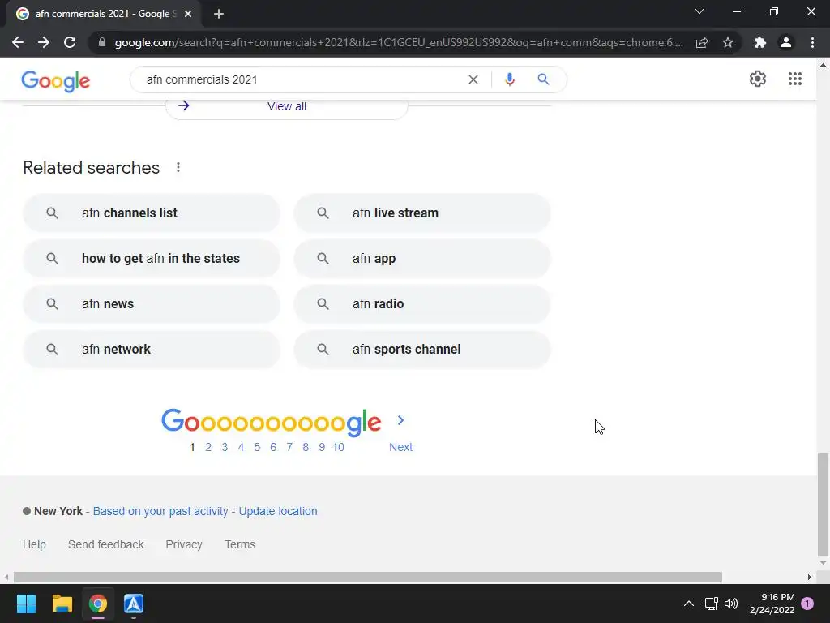This screenshot has width=830, height=623.
Task: Submit search with the magnifier button
Action: point(544,79)
